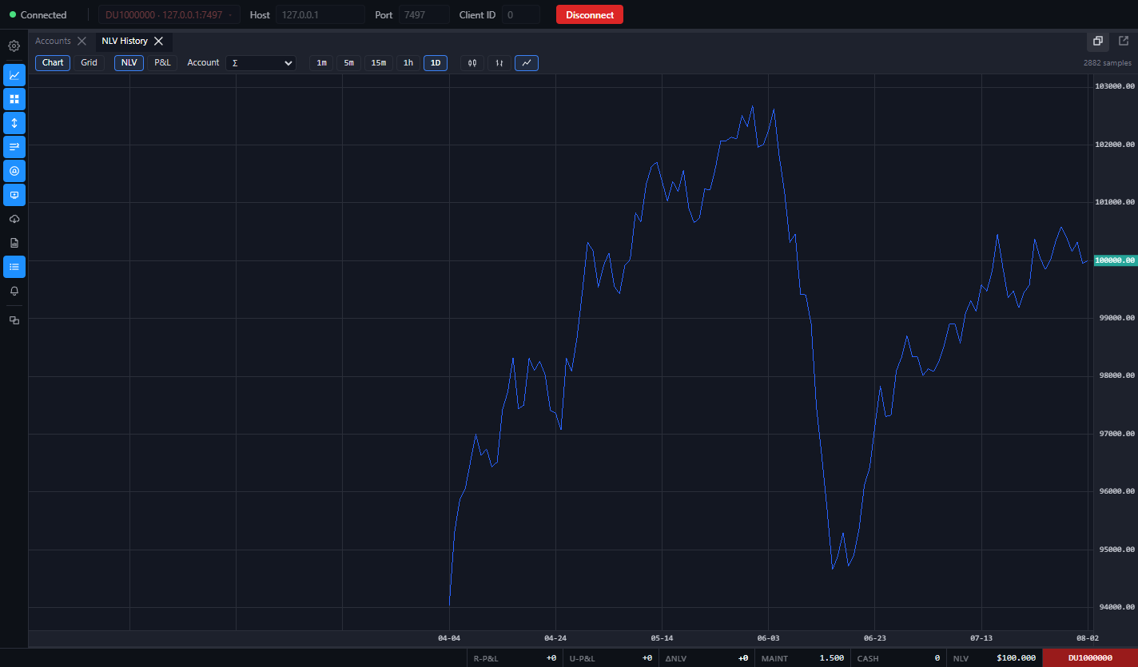Open the DU1000000 connection dropdown
The height and width of the screenshot is (667, 1138).
[169, 15]
